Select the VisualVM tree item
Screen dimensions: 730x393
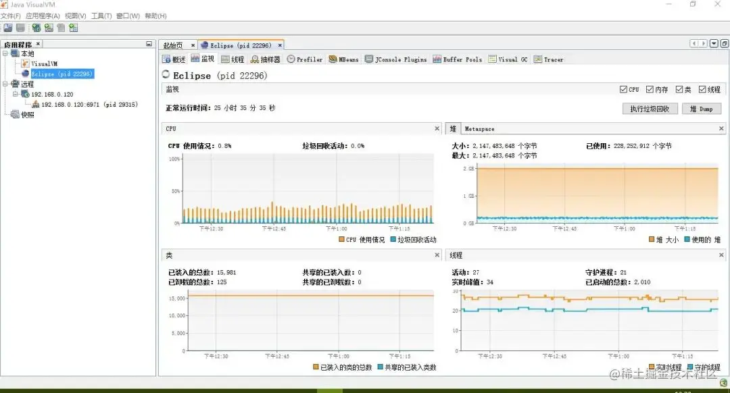point(44,63)
